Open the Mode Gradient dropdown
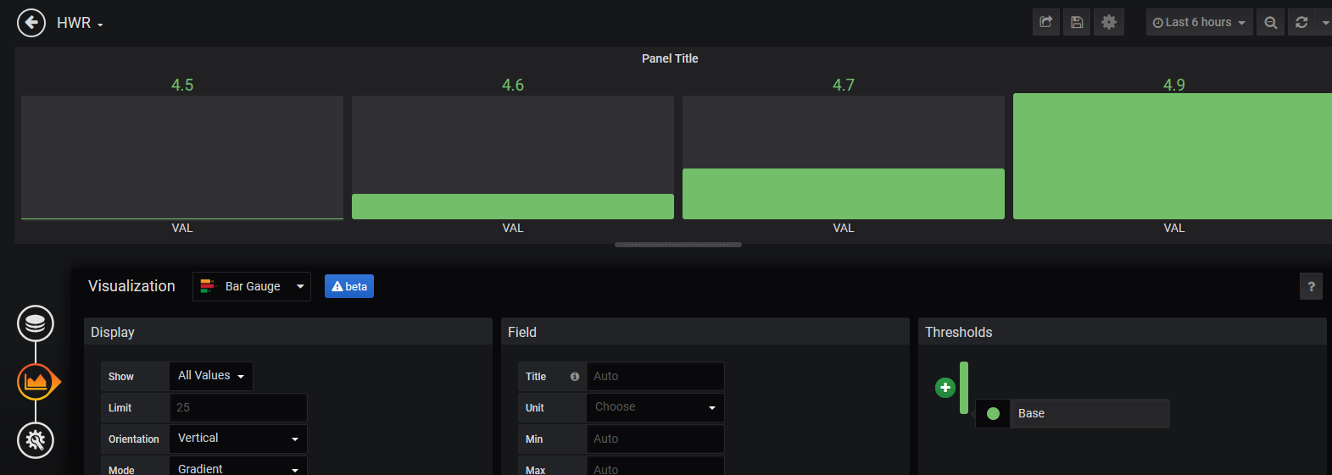Viewport: 1332px width, 475px height. 238,467
